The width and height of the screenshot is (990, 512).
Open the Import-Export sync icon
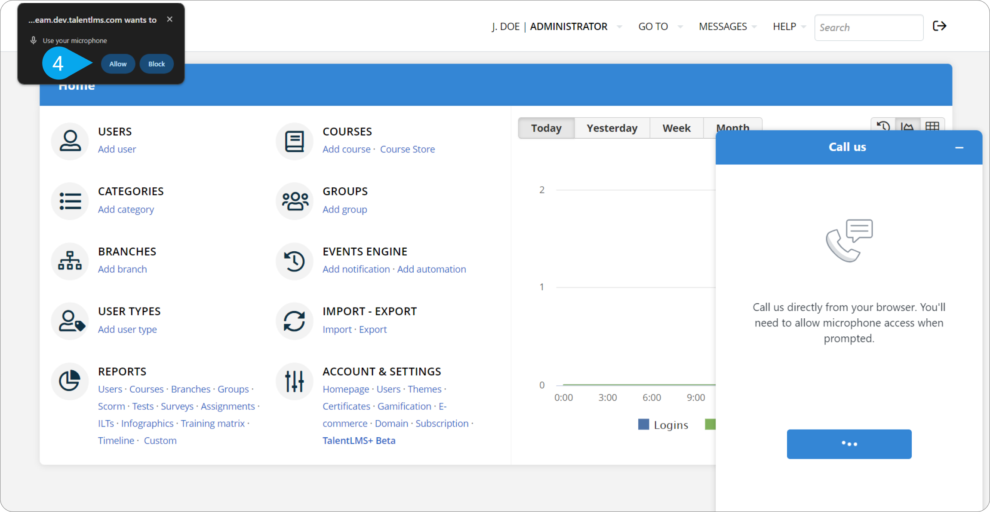coord(294,321)
